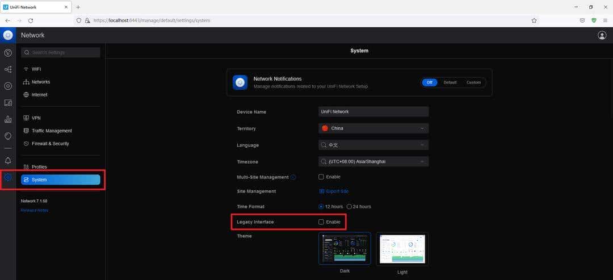Open a new browser tab with plus
Viewport: 613px width, 280px height.
[78, 7]
